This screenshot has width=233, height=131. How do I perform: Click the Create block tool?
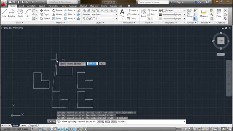coord(152,11)
